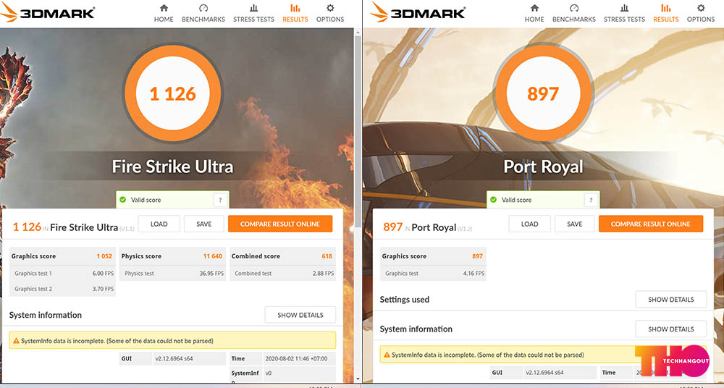The width and height of the screenshot is (724, 388).
Task: Open Options gear in the Fire Strike Ultra window
Action: pos(330,14)
